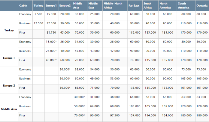Click the 'Business' cabin label in Europe 2 group

coord(25,79)
